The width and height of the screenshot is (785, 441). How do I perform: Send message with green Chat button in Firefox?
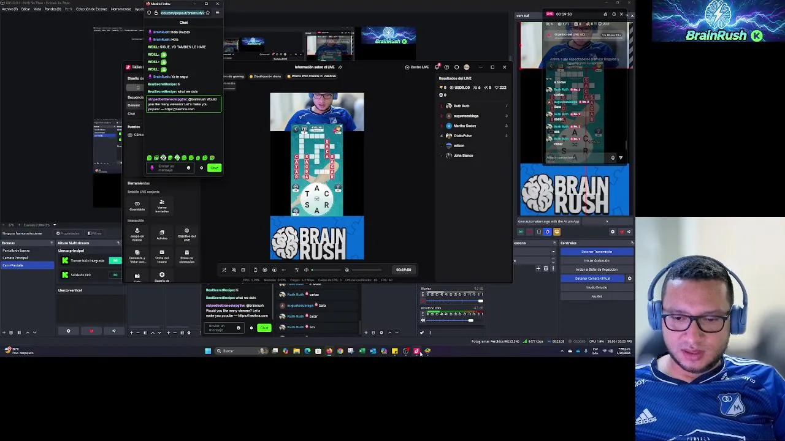tap(214, 168)
